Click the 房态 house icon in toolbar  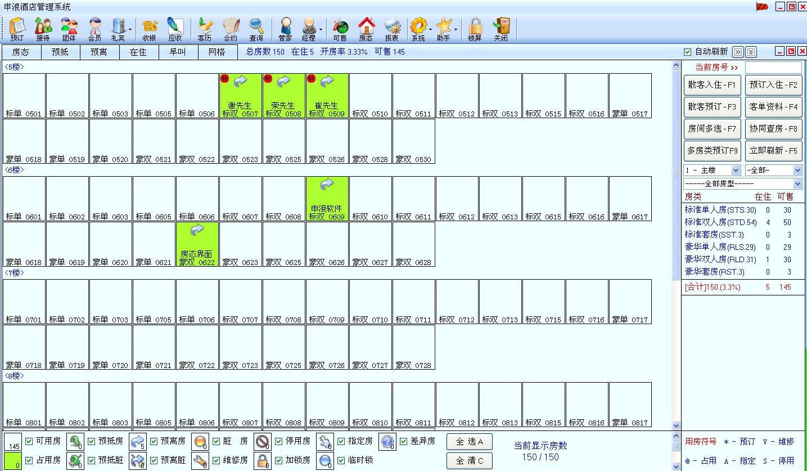[x=366, y=29]
